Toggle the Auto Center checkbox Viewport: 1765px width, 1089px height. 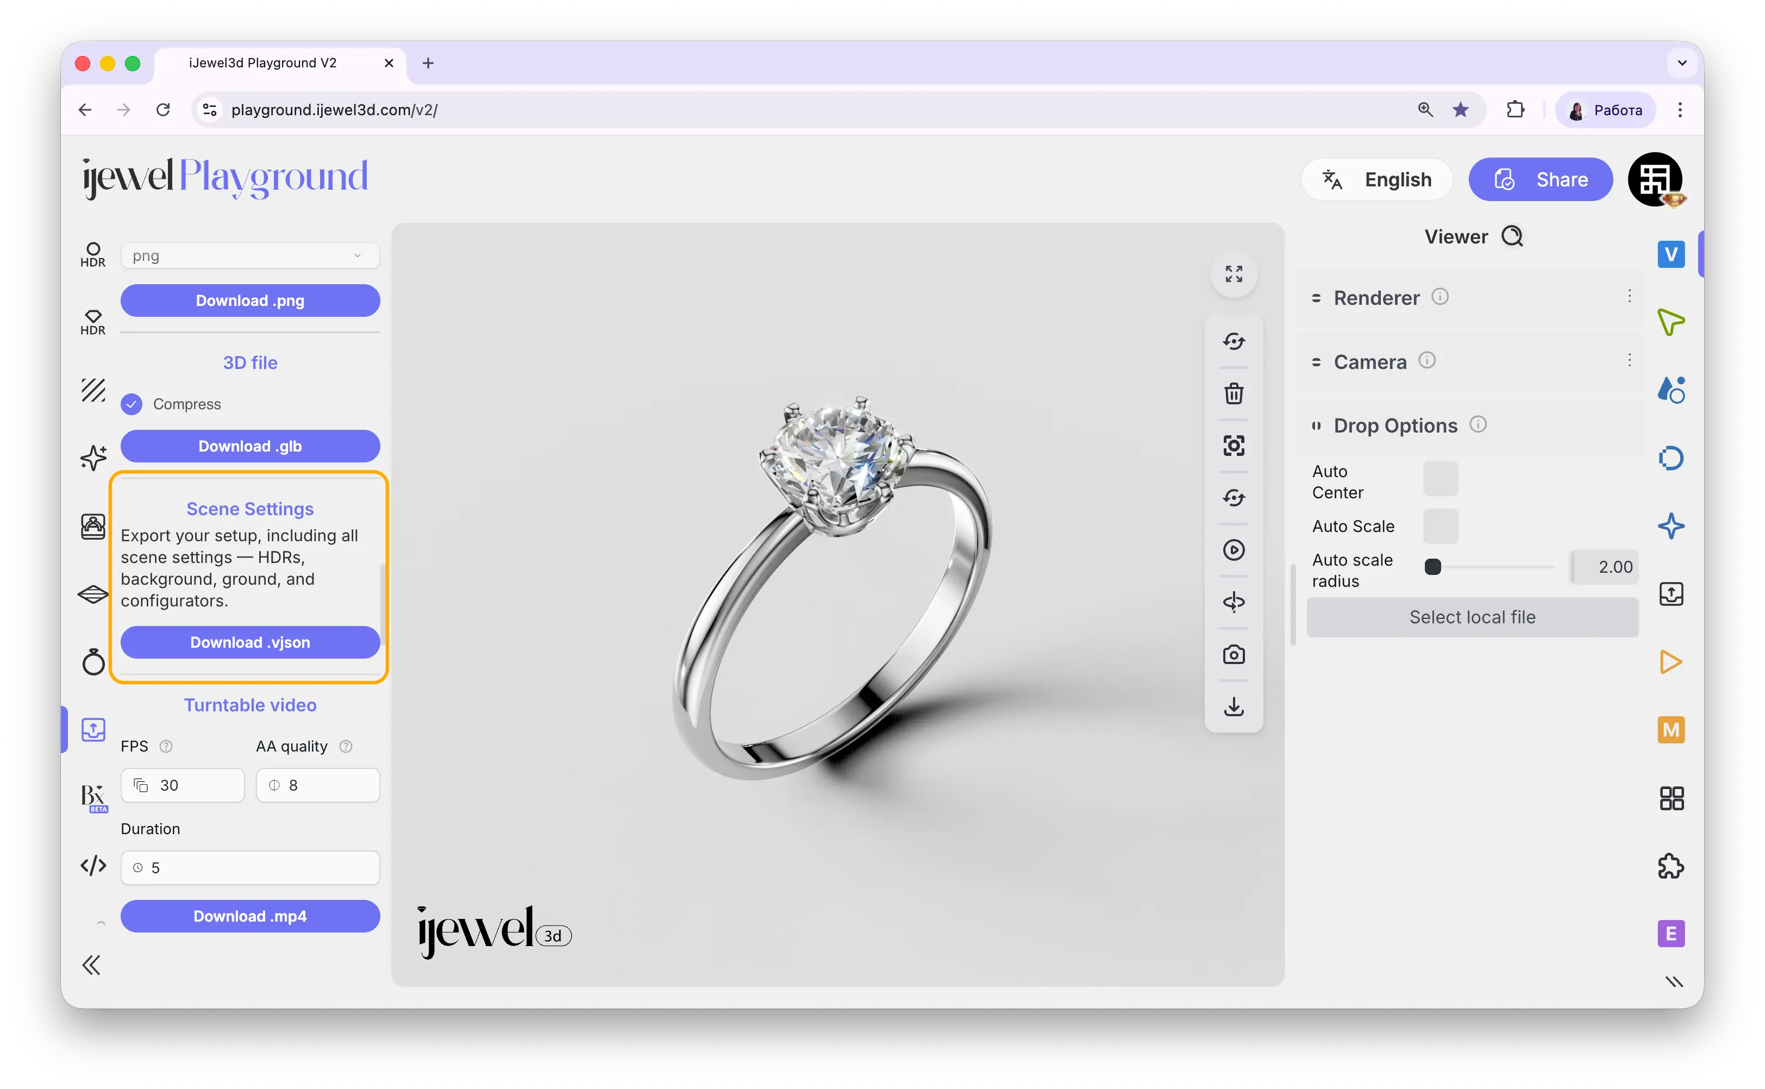pos(1440,479)
